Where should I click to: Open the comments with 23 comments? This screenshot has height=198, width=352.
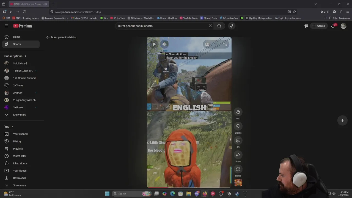coord(238,141)
